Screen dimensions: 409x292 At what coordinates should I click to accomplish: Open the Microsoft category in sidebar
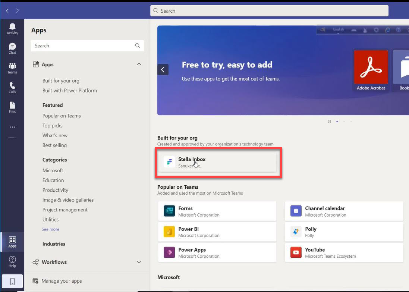coord(53,170)
